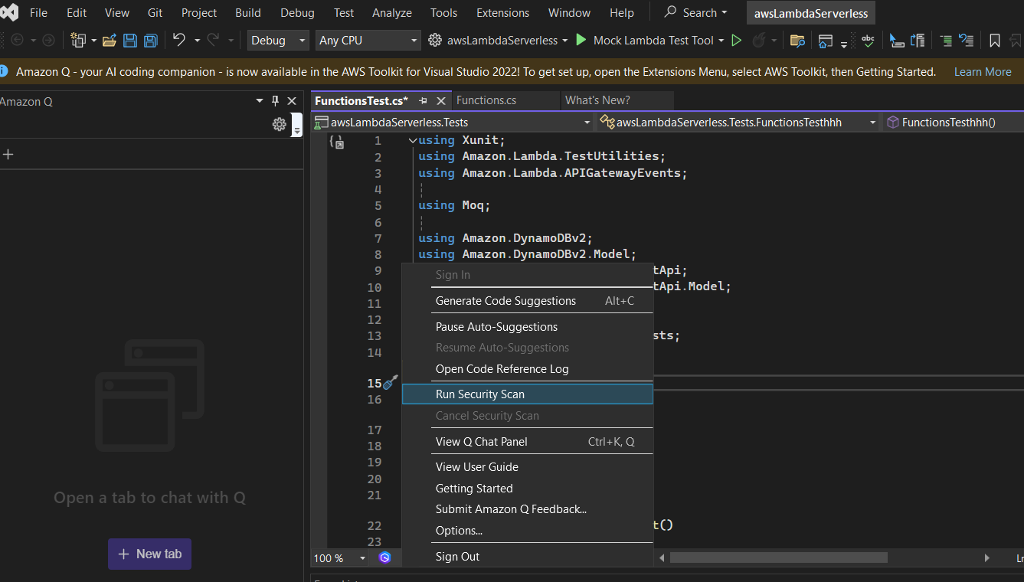The image size is (1024, 582).
Task: Pin the Amazon Q panel
Action: [276, 100]
